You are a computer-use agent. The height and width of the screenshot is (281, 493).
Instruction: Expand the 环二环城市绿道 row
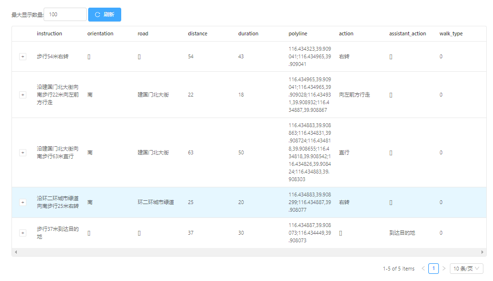pos(23,202)
